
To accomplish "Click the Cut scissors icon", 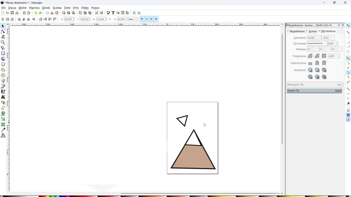I will point(52,13).
